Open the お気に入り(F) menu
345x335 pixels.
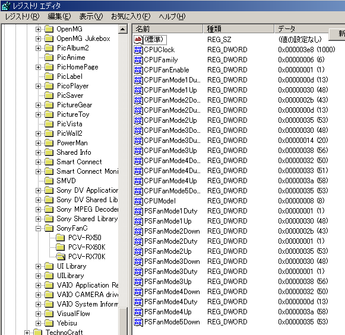[131, 17]
